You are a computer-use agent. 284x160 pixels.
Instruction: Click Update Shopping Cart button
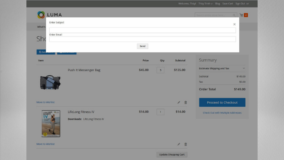point(172,154)
